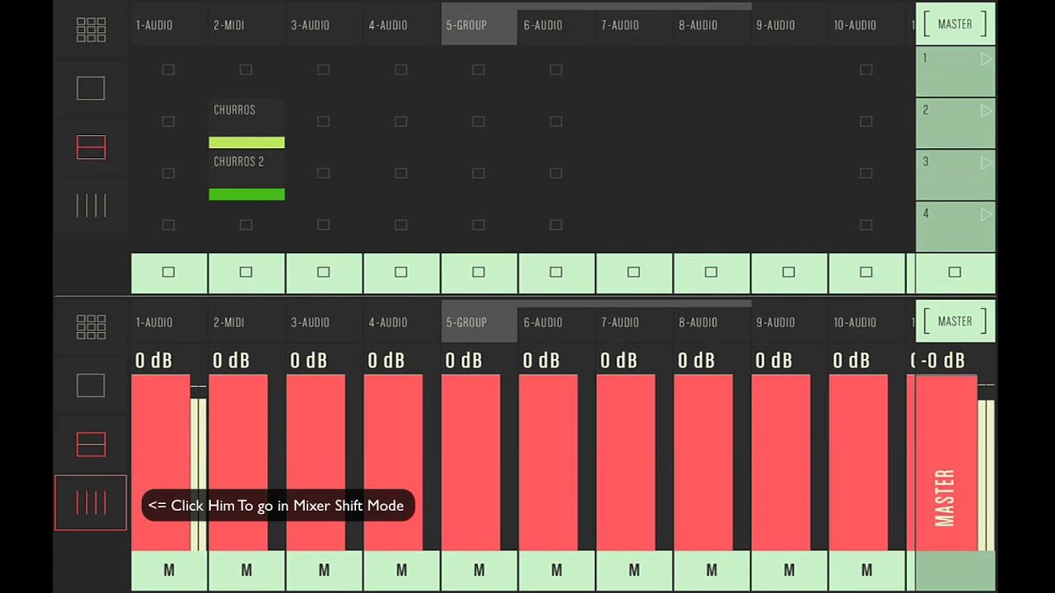Mute track 8-AUDIO
Image resolution: width=1055 pixels, height=593 pixels.
pos(711,570)
